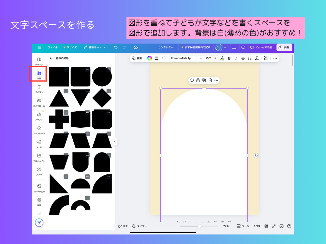Duplicate the shape via the copy icon
The image size is (326, 244).
tap(204, 80)
